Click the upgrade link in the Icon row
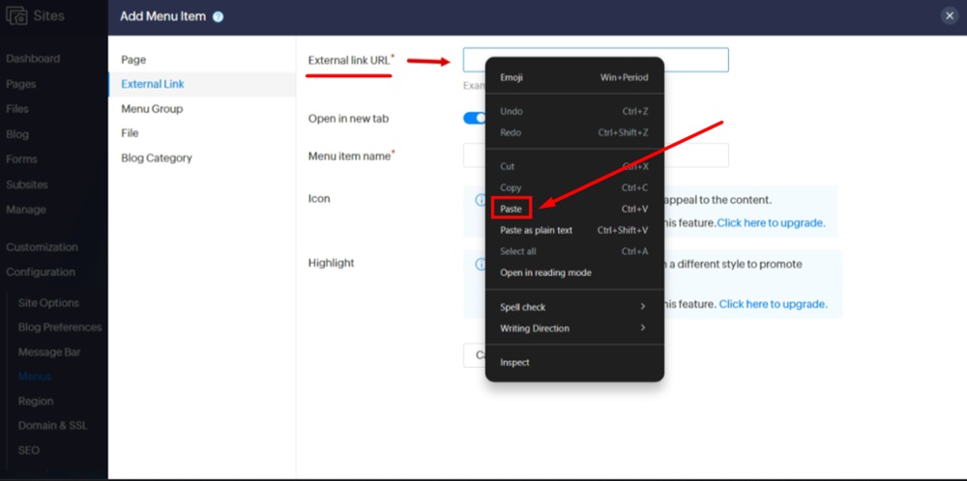The image size is (967, 481). 771,223
